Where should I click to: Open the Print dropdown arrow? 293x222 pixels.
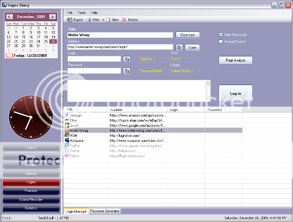[x=102, y=20]
